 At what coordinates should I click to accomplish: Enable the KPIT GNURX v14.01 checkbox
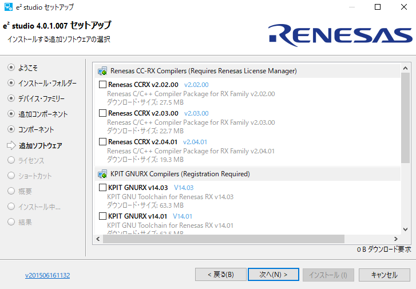pos(102,216)
